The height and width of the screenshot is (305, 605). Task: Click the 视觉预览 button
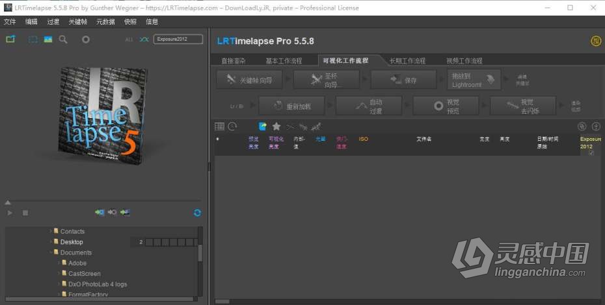(446, 106)
